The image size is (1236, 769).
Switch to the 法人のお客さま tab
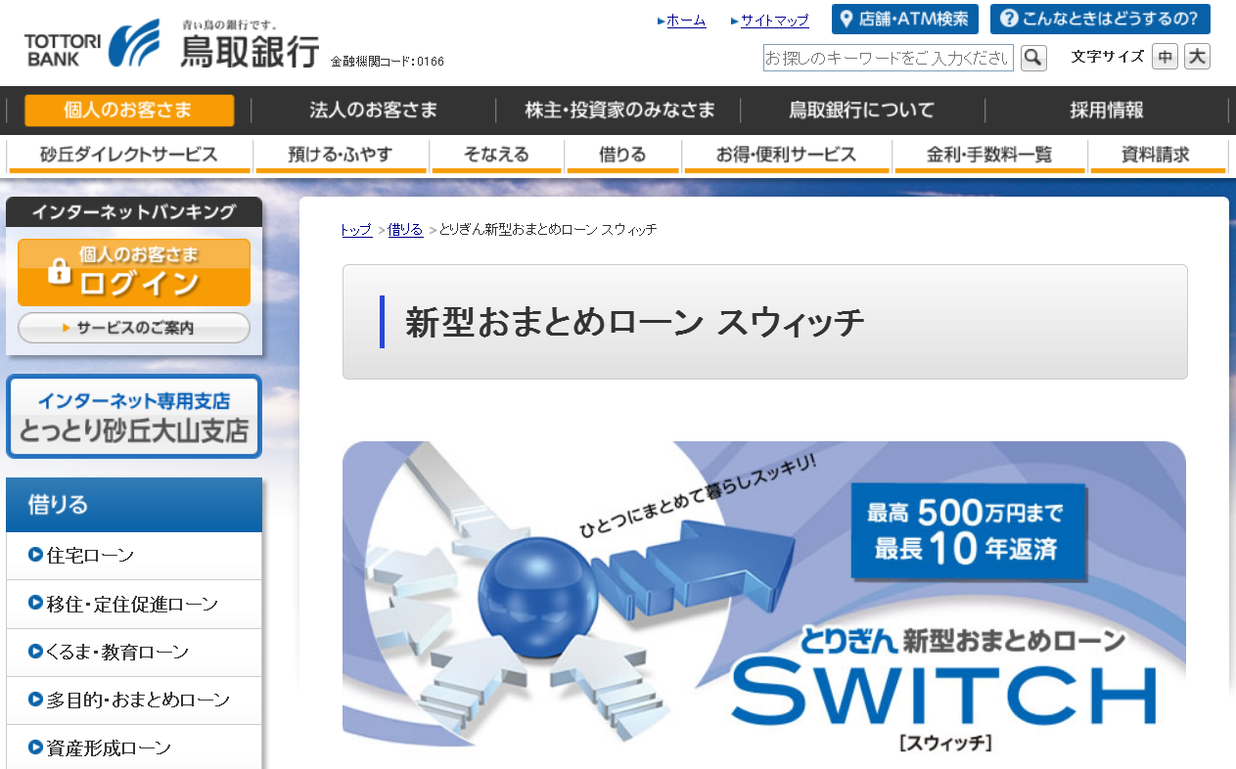(373, 111)
